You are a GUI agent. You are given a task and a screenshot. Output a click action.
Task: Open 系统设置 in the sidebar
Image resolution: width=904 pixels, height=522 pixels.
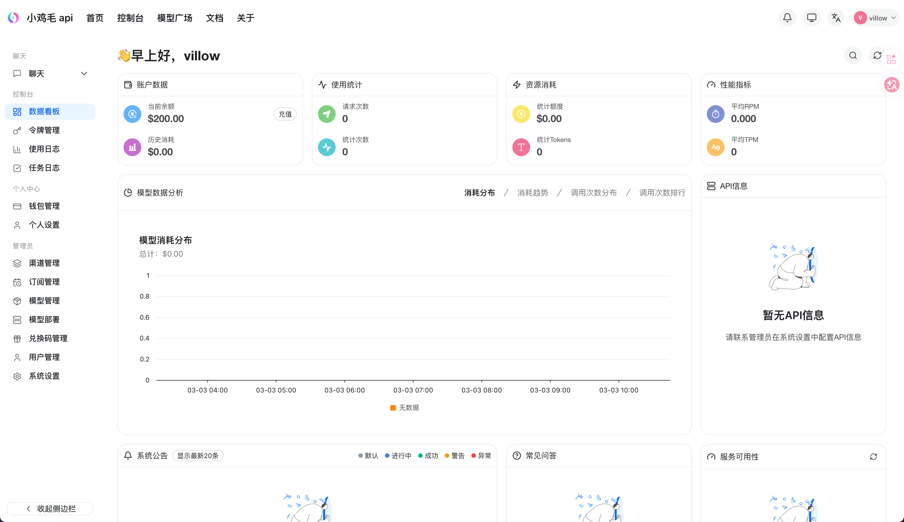(x=50, y=376)
